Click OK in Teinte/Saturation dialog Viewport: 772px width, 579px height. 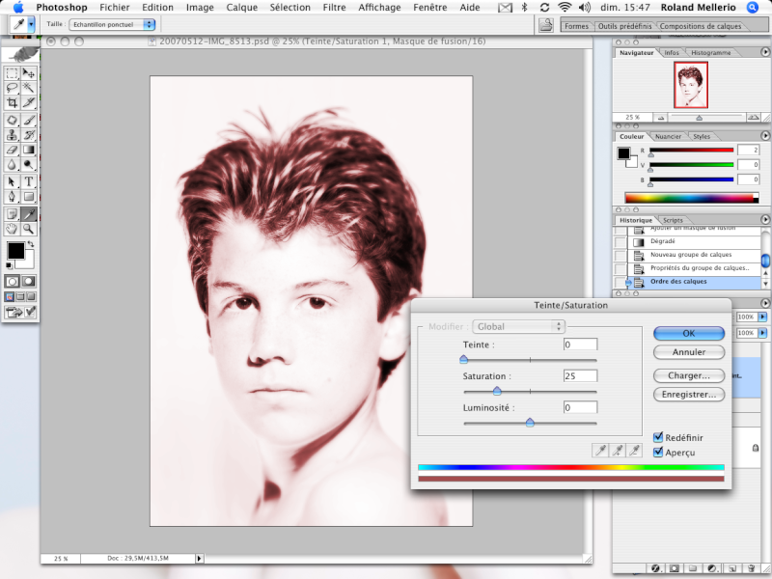click(689, 333)
